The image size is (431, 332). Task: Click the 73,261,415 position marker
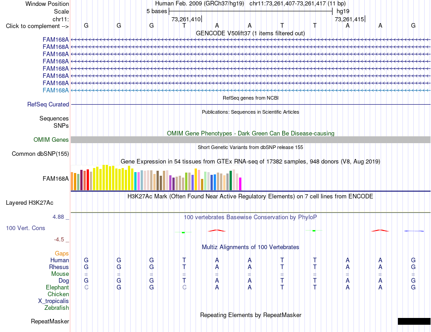[349, 19]
